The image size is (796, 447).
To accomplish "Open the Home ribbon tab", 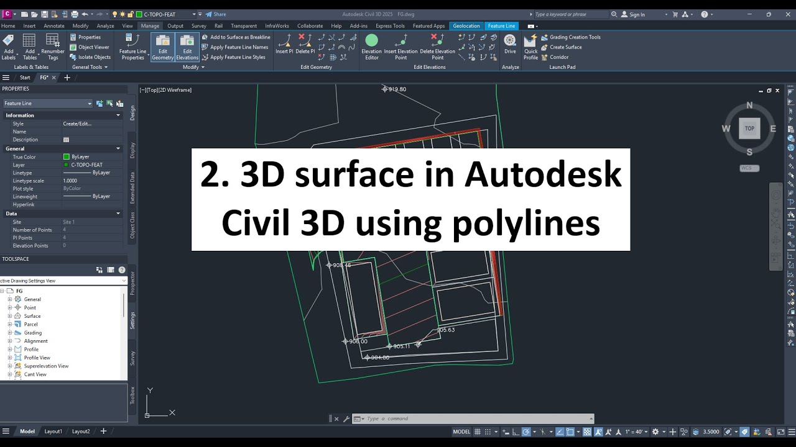I will click(8, 26).
